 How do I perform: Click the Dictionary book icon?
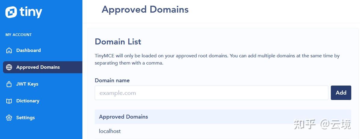click(x=9, y=101)
